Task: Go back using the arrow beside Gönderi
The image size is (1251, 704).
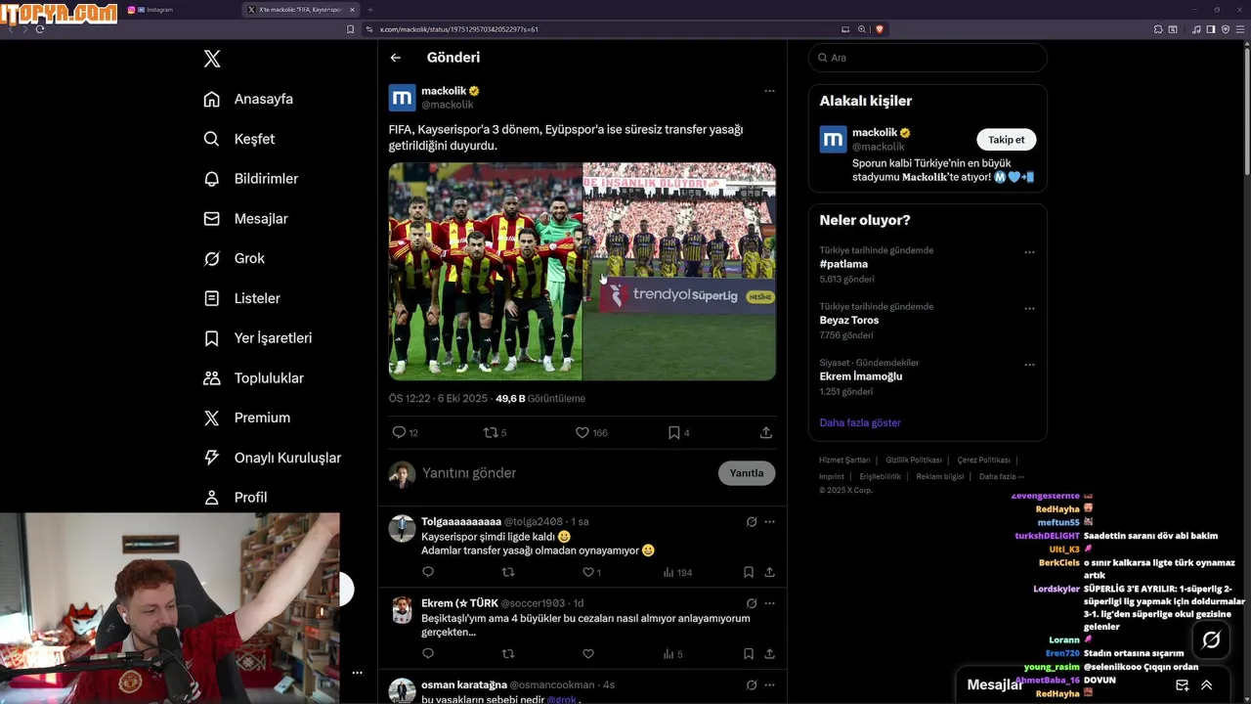Action: click(396, 58)
